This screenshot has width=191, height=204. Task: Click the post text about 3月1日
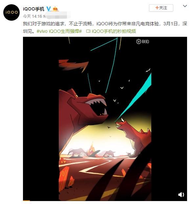tap(105, 28)
